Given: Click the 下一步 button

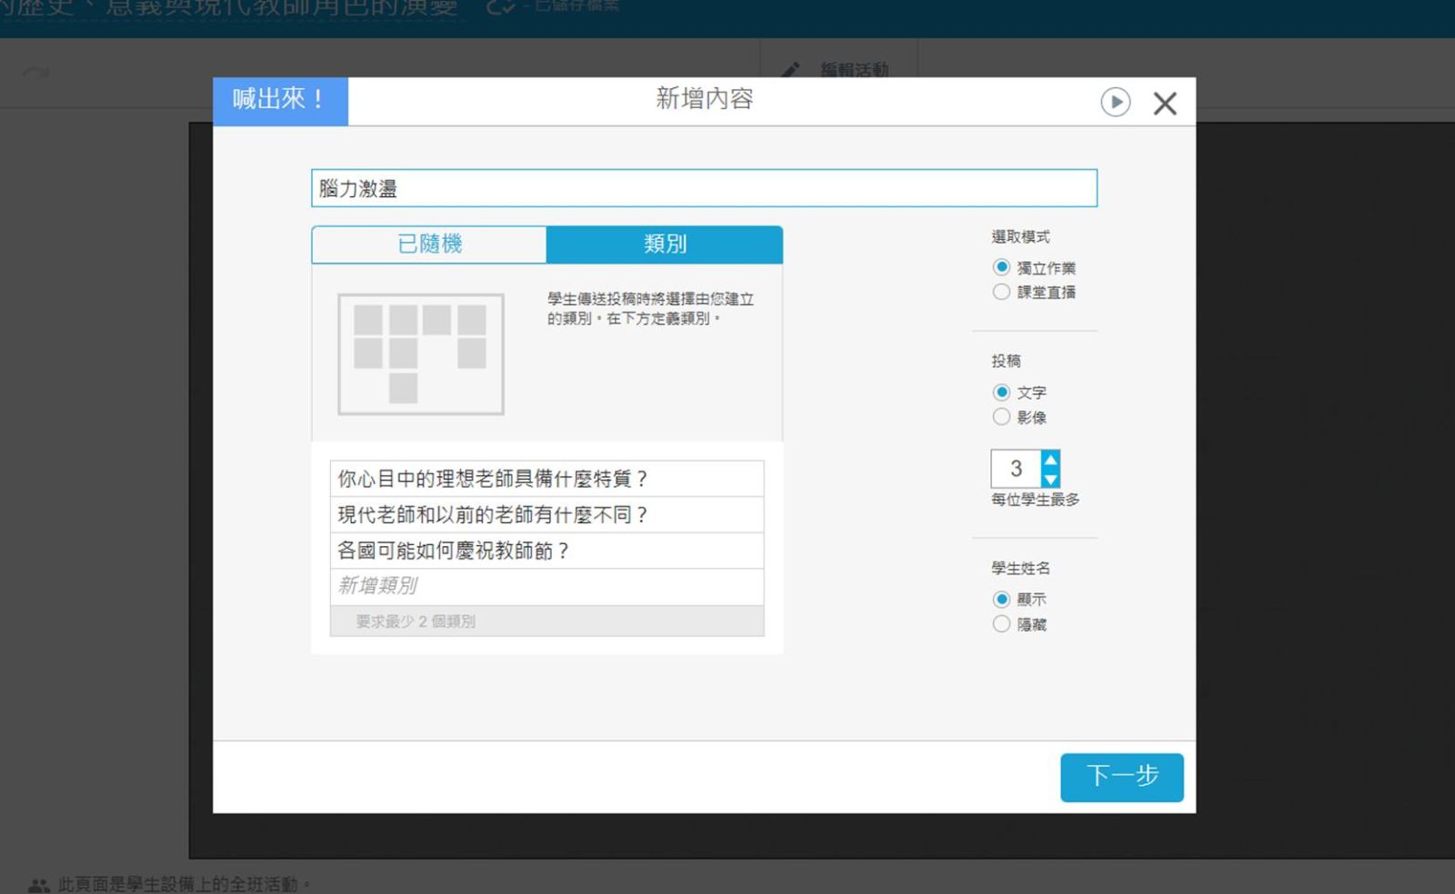Looking at the screenshot, I should pyautogui.click(x=1121, y=777).
